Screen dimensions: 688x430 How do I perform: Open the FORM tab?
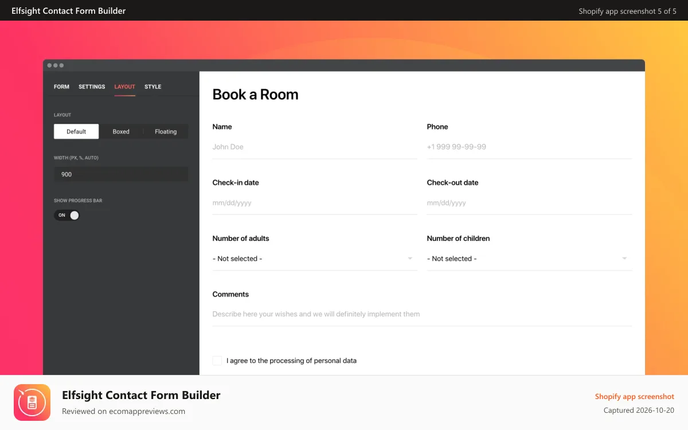[61, 87]
